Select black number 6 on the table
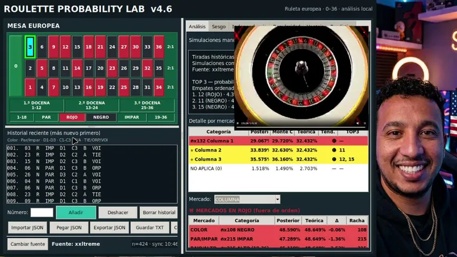The image size is (457, 257). pyautogui.click(x=42, y=47)
